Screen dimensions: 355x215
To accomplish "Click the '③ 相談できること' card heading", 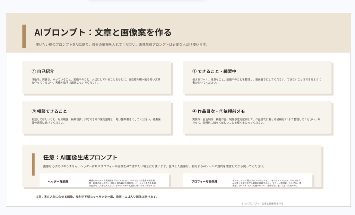I will tap(49, 111).
